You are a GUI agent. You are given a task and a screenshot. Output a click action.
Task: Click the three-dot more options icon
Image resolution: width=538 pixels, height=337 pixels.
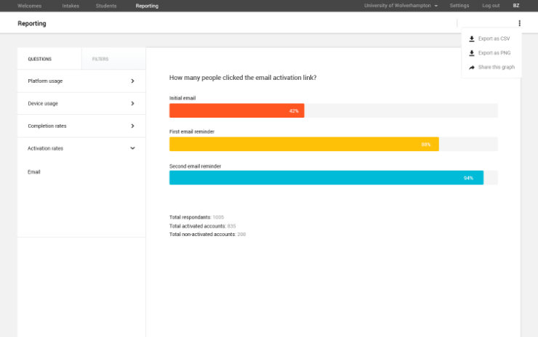pyautogui.click(x=519, y=23)
